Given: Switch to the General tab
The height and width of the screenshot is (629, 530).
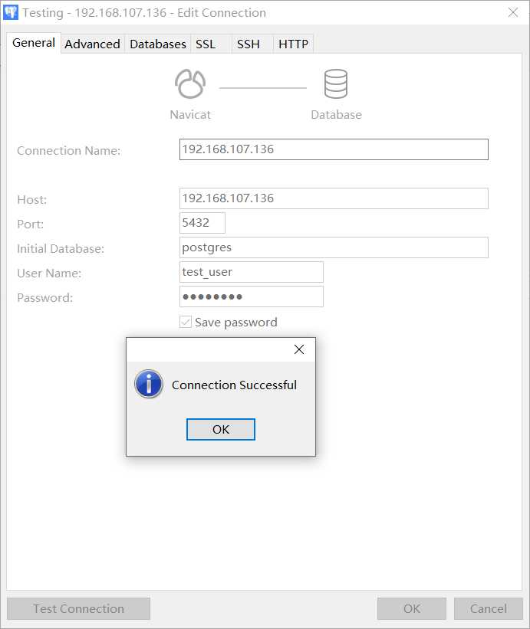Looking at the screenshot, I should (x=34, y=44).
